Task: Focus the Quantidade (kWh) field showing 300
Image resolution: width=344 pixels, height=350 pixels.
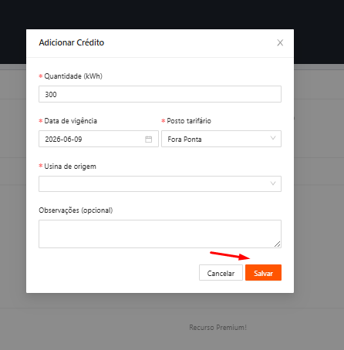Action: click(160, 94)
